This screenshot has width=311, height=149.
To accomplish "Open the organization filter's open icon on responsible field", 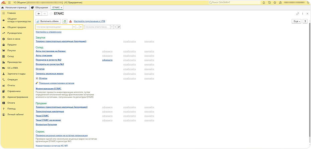I will point(119,27).
